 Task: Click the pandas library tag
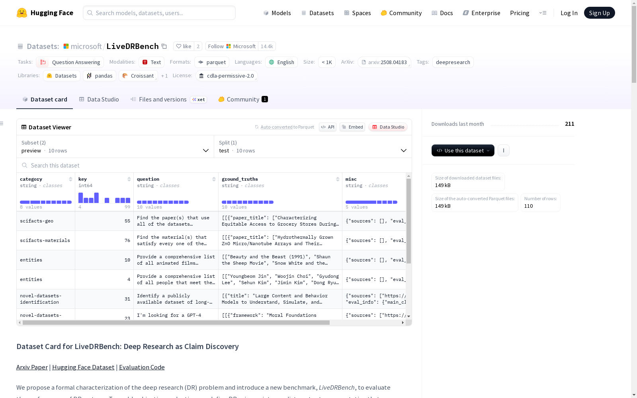[x=100, y=76]
